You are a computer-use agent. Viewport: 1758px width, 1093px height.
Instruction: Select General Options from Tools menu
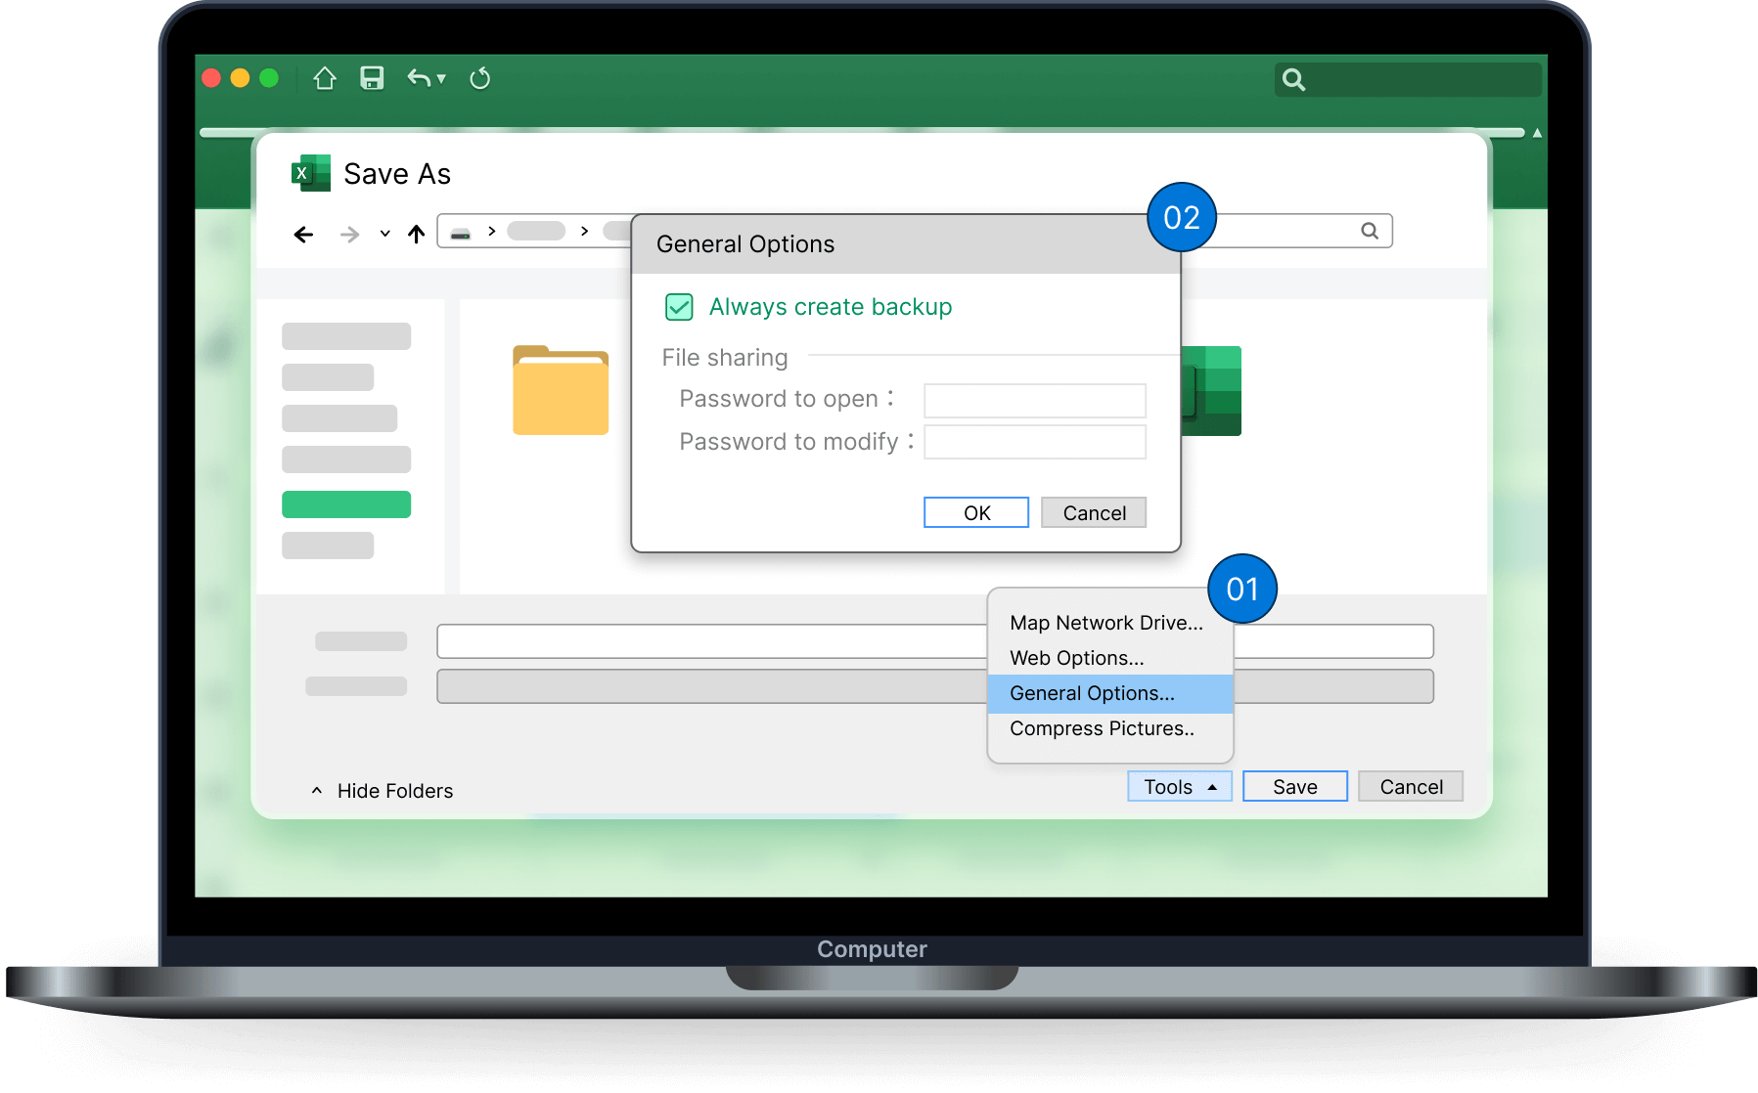(1090, 693)
